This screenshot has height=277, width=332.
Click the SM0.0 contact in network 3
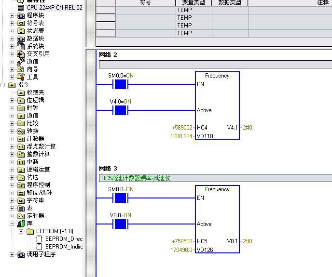(121, 198)
